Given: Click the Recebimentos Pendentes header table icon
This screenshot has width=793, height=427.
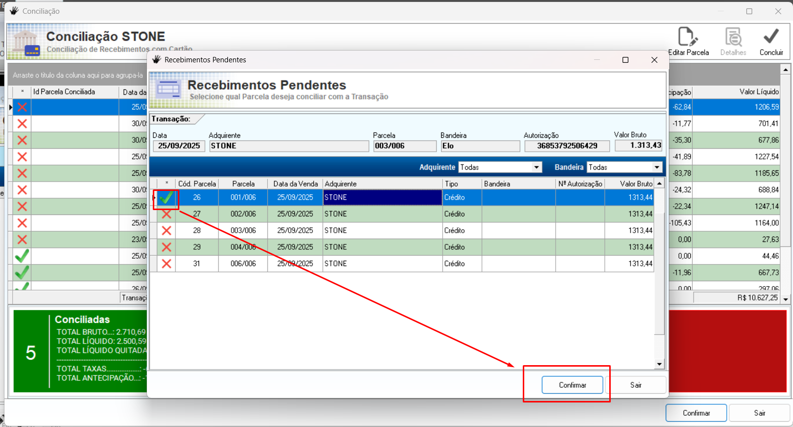Looking at the screenshot, I should pyautogui.click(x=169, y=89).
